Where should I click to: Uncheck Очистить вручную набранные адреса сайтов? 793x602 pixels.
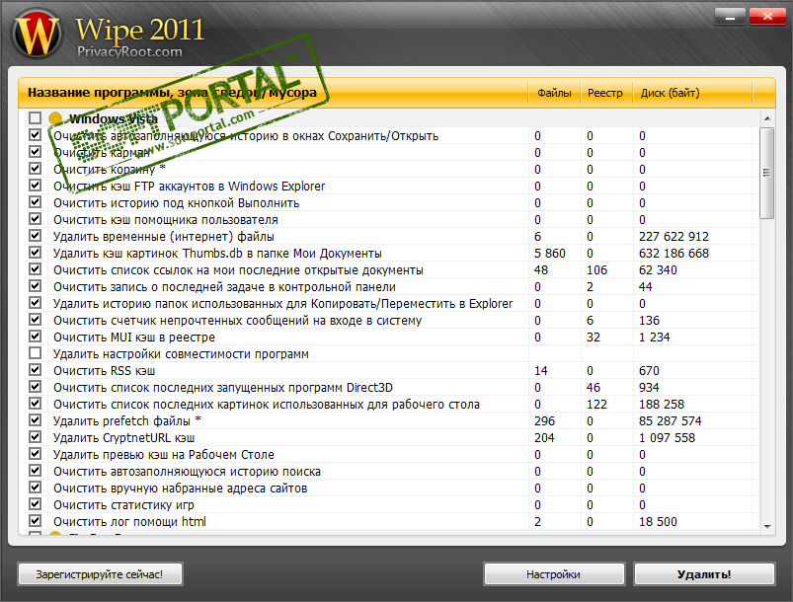35,488
